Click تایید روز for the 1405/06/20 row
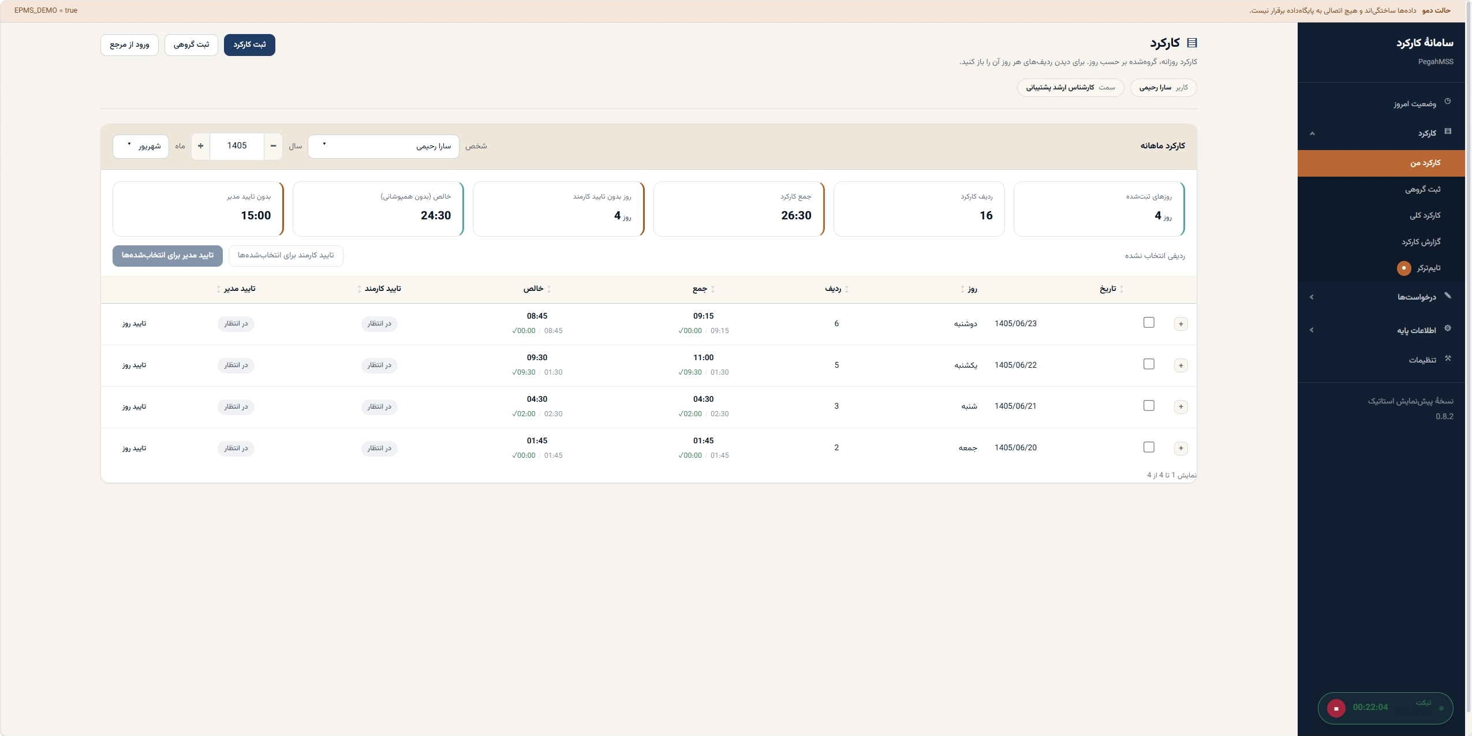Viewport: 1472px width, 736px height. [x=134, y=449]
